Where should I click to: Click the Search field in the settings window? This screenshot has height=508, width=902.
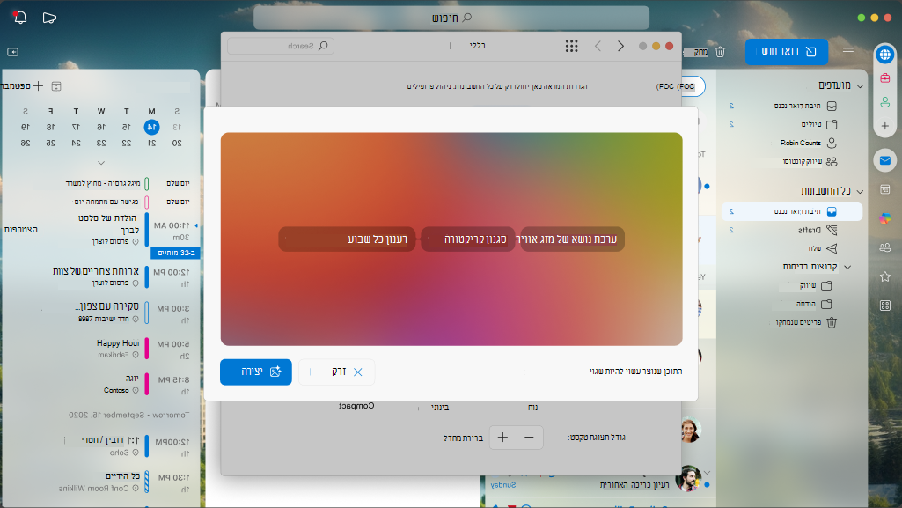281,46
